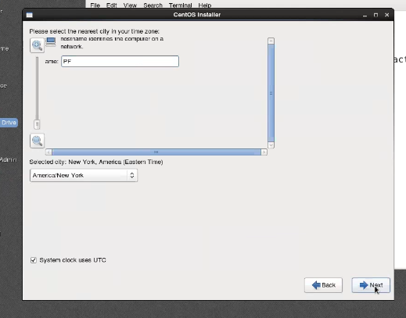Click the Next button
The width and height of the screenshot is (406, 318).
[371, 285]
